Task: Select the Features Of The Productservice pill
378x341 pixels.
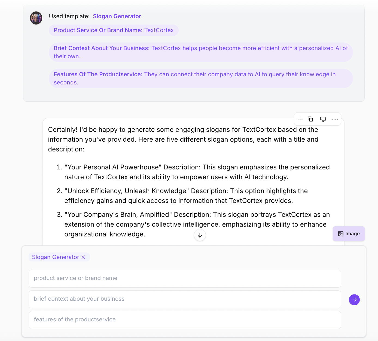Action: (201, 78)
